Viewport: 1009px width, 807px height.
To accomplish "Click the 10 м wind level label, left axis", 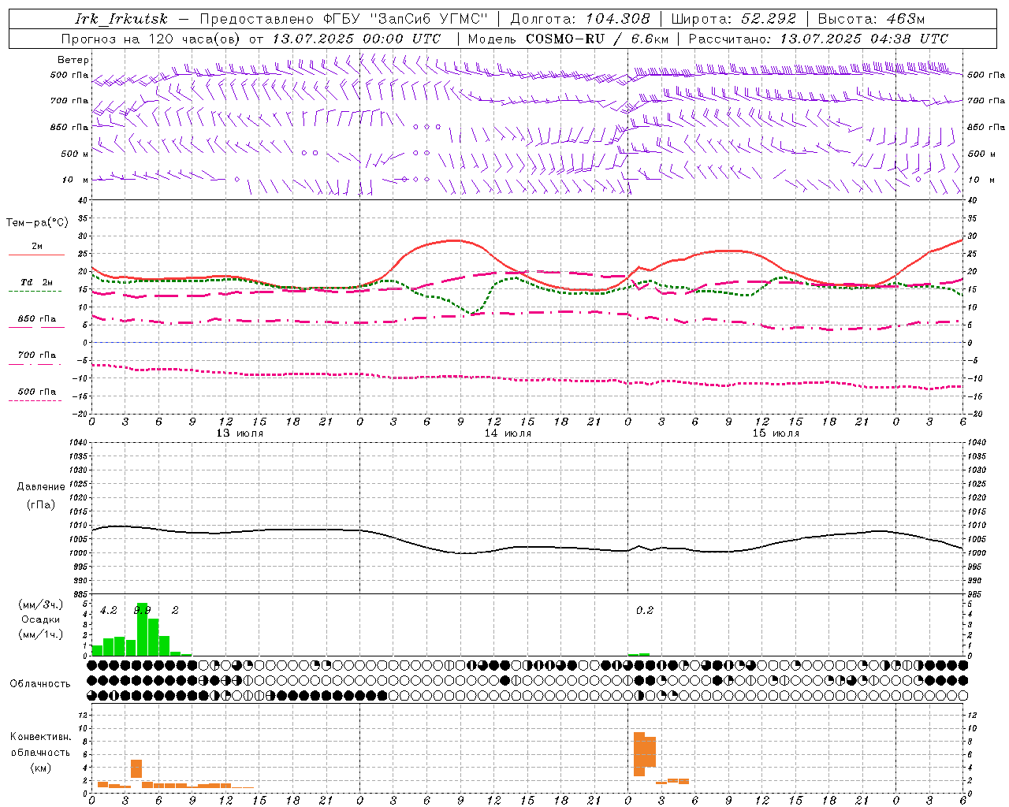I will pos(75,180).
